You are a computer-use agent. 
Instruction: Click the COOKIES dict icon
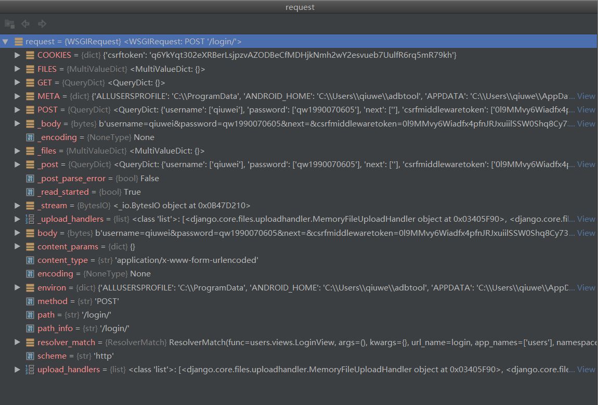pos(30,55)
